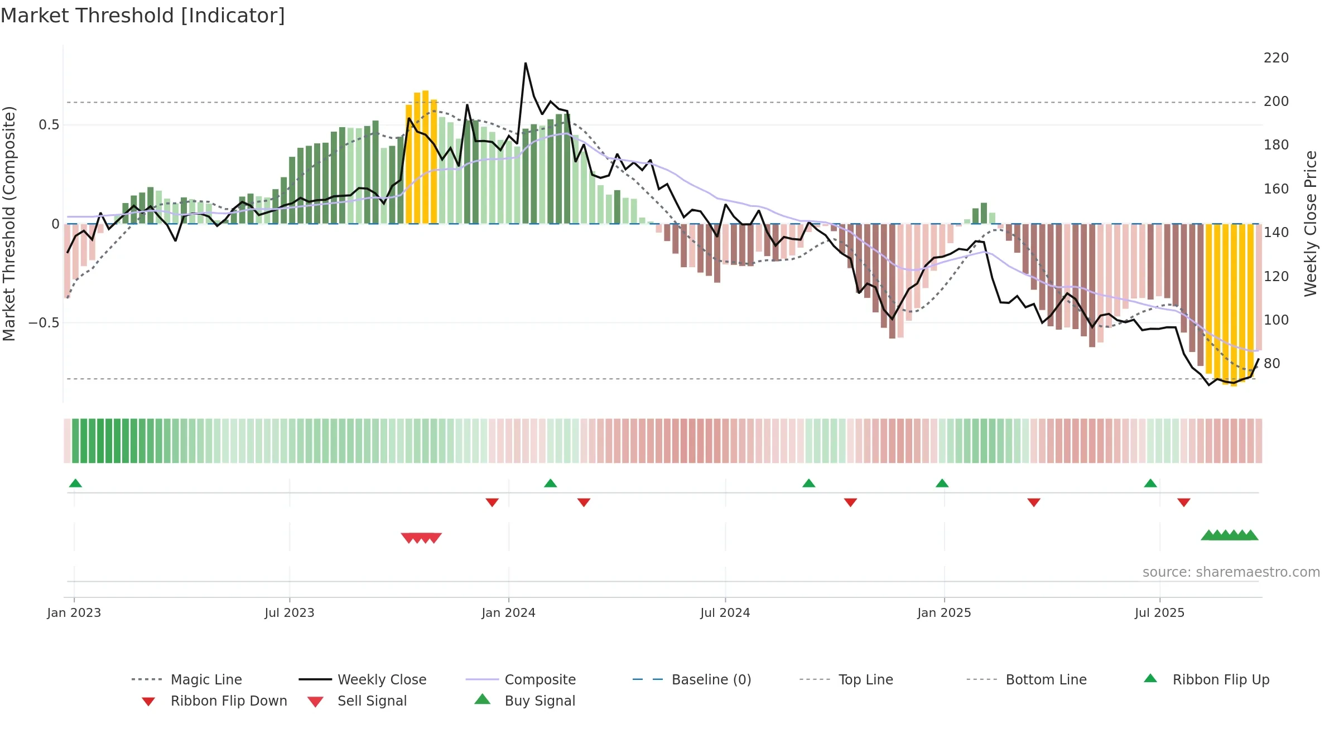
Task: Toggle the Bottom Line legend entry
Action: 1027,679
